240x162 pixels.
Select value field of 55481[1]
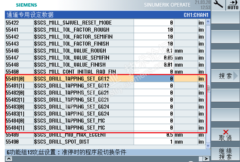tap(154, 86)
